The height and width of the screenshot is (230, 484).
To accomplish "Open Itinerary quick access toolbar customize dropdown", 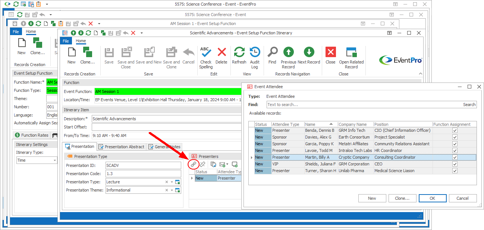I will pos(141,33).
